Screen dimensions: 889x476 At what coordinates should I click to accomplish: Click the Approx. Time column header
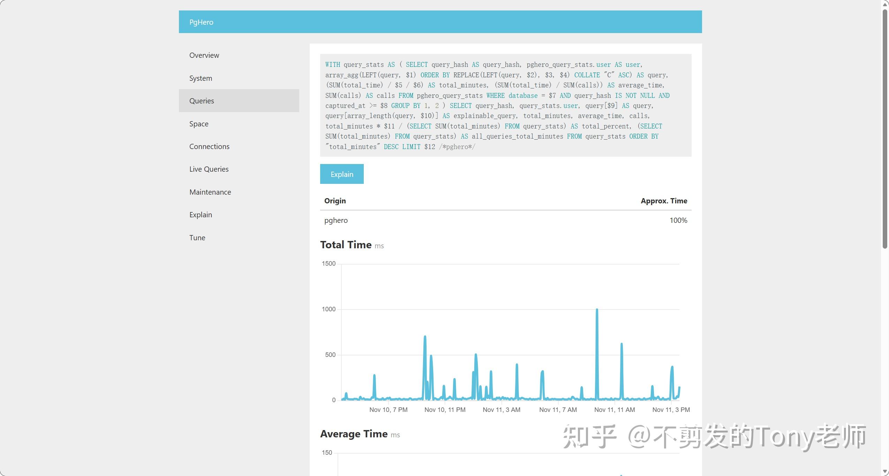pos(664,201)
